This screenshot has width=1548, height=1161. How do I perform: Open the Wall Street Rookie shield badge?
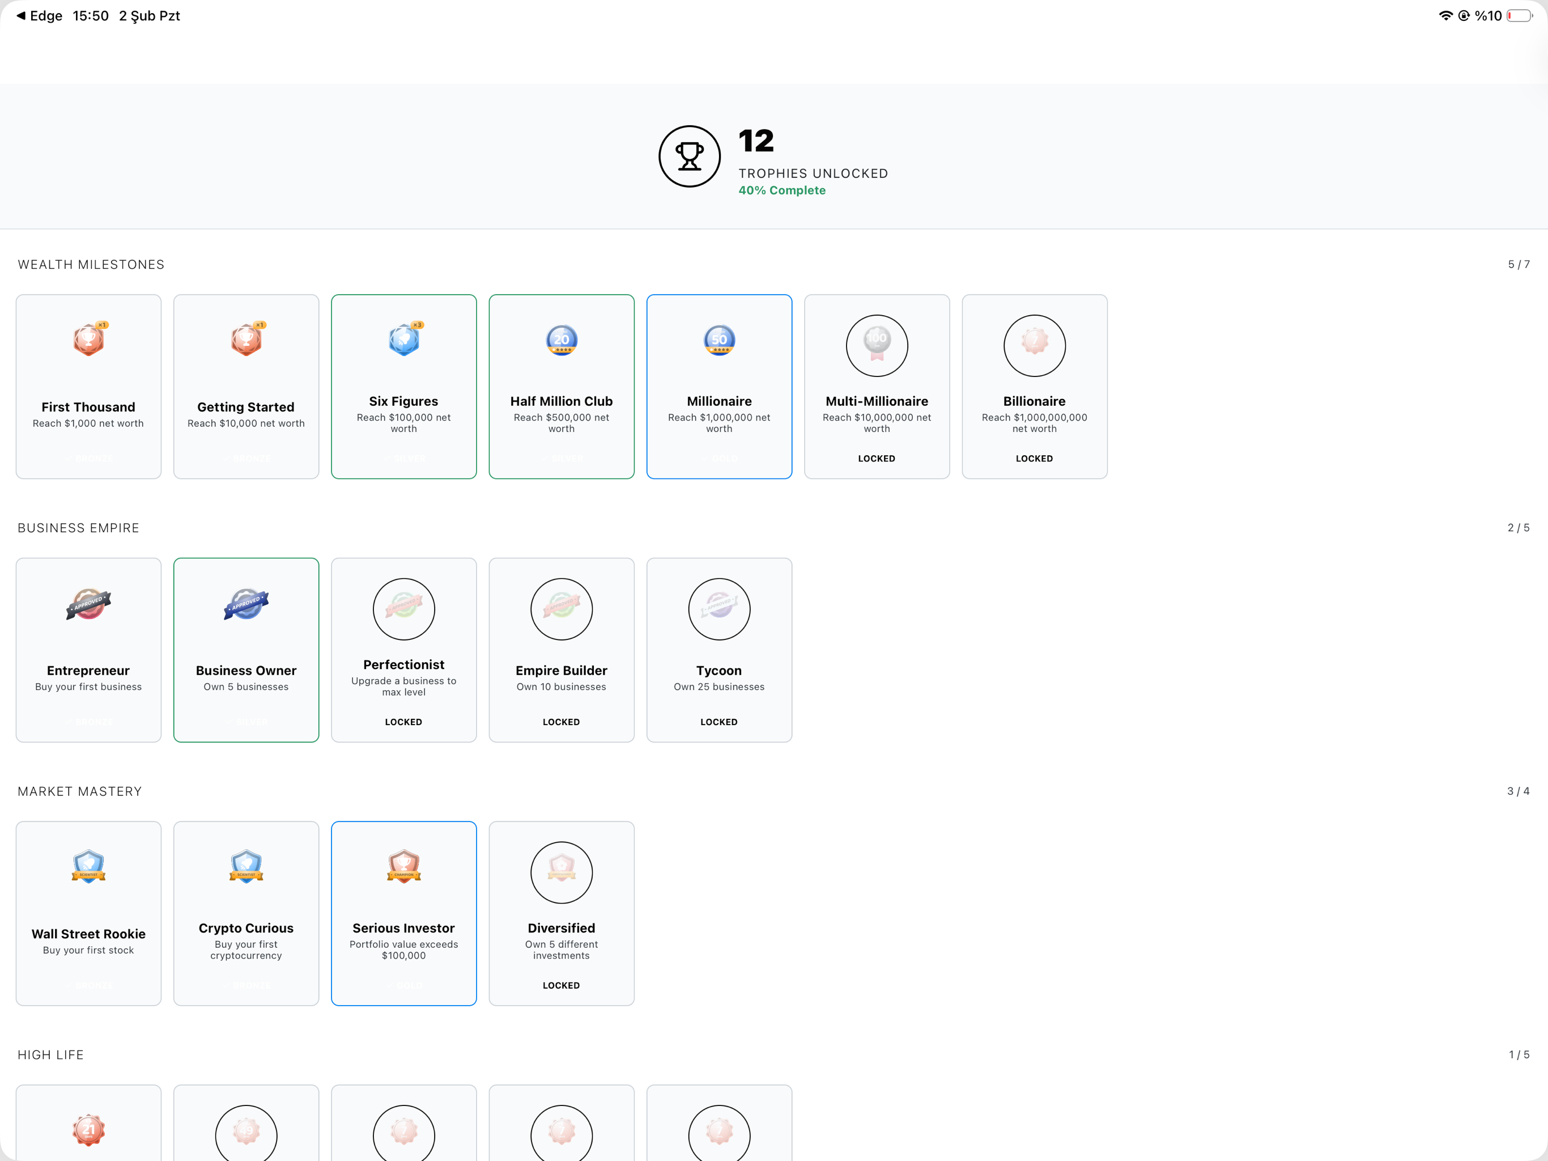pyautogui.click(x=89, y=867)
